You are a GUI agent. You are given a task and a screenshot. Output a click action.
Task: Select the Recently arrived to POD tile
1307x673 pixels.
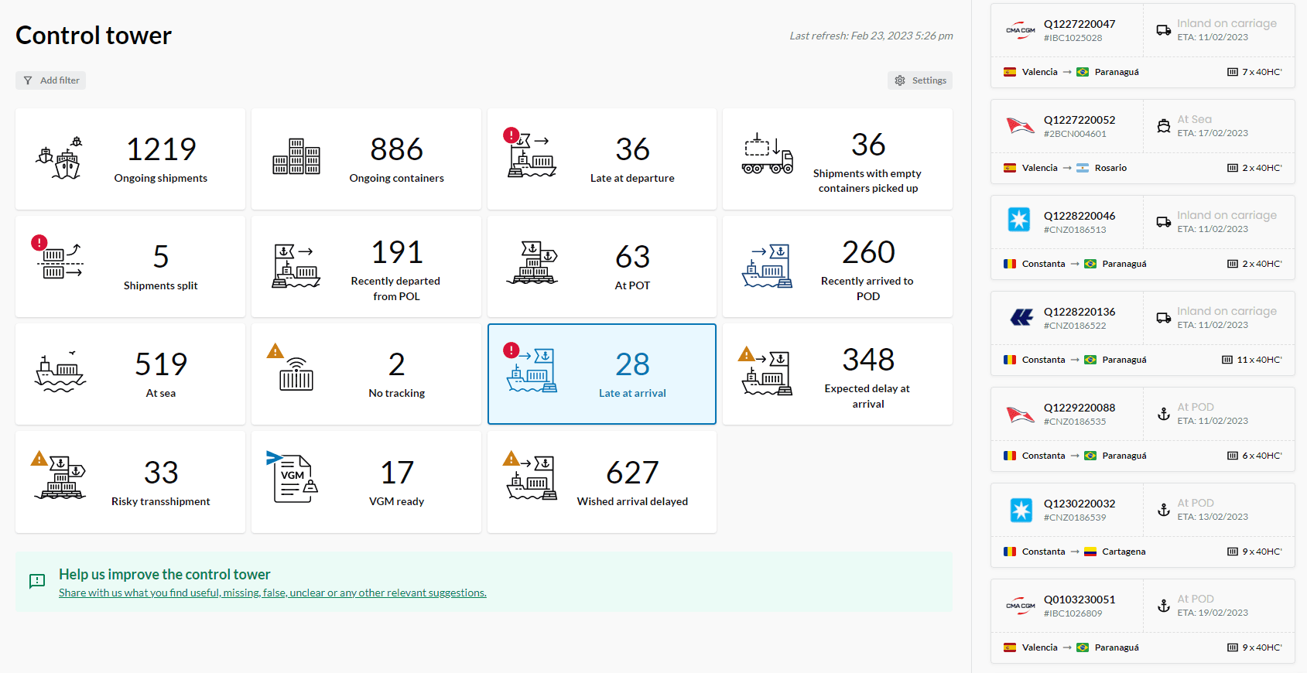pos(837,267)
